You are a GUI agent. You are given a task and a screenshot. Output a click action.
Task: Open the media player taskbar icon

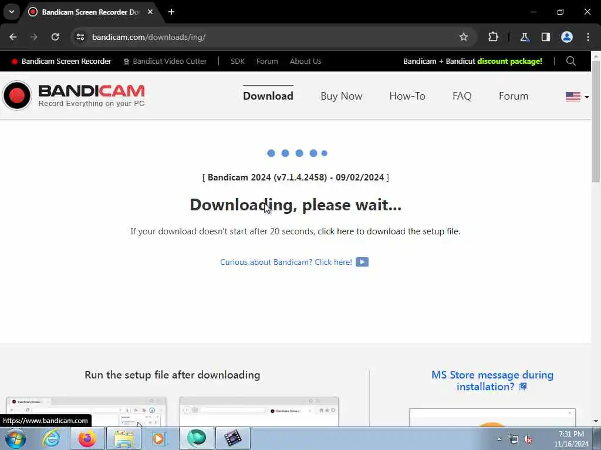(x=158, y=438)
